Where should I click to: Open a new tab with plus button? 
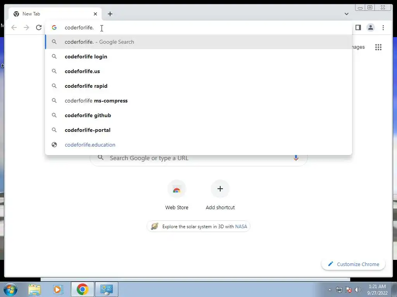(110, 14)
